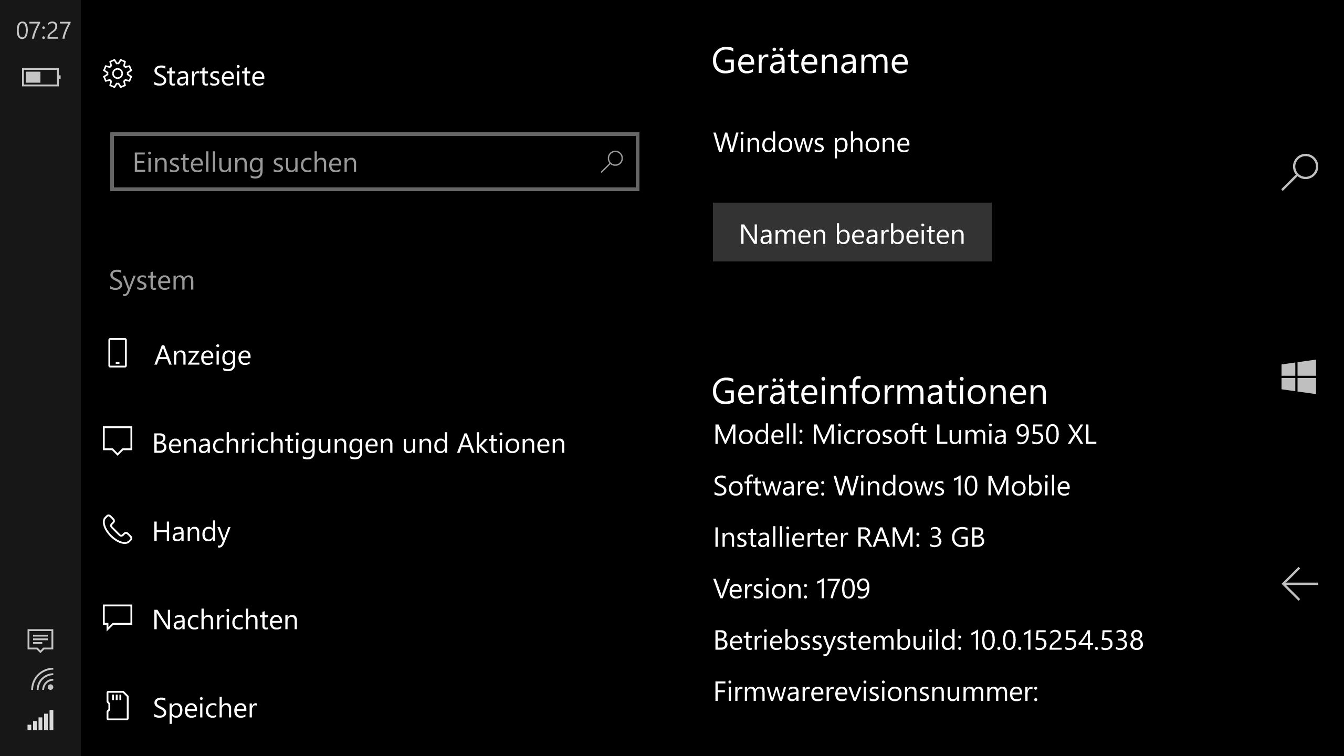Select the Installierter RAM: 3 GB line
The image size is (1344, 756).
(849, 538)
